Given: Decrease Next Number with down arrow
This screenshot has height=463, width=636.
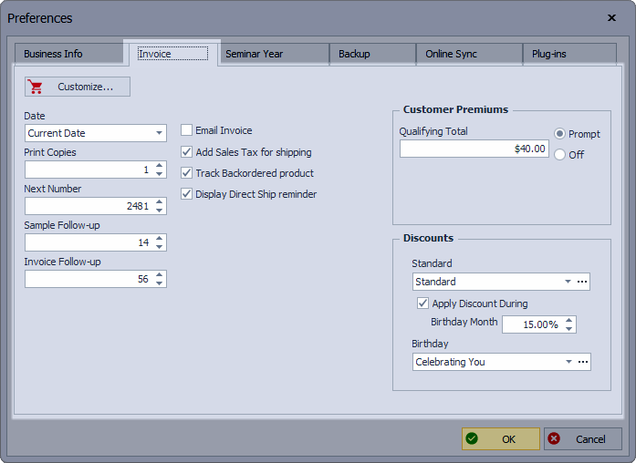Looking at the screenshot, I should pyautogui.click(x=160, y=211).
